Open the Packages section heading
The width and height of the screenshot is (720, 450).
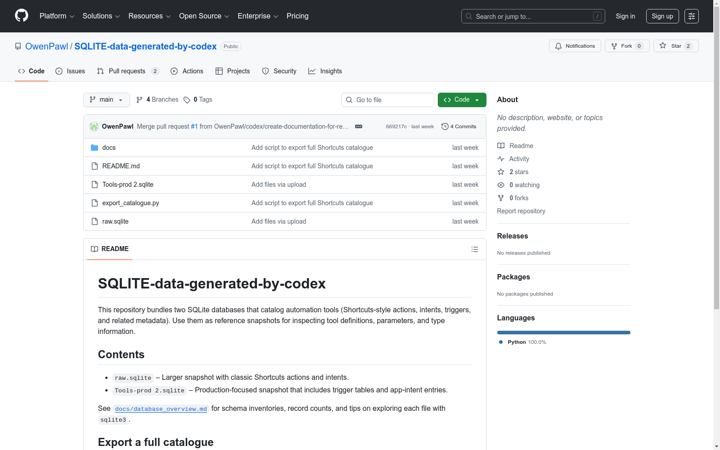513,277
